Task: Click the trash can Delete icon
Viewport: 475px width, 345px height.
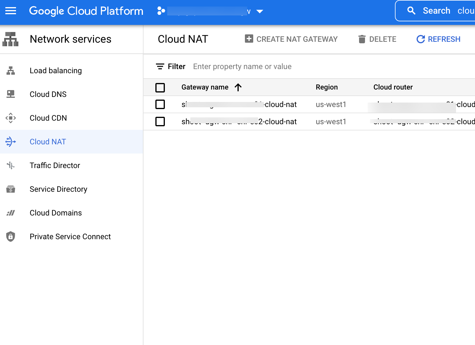Action: coord(362,39)
